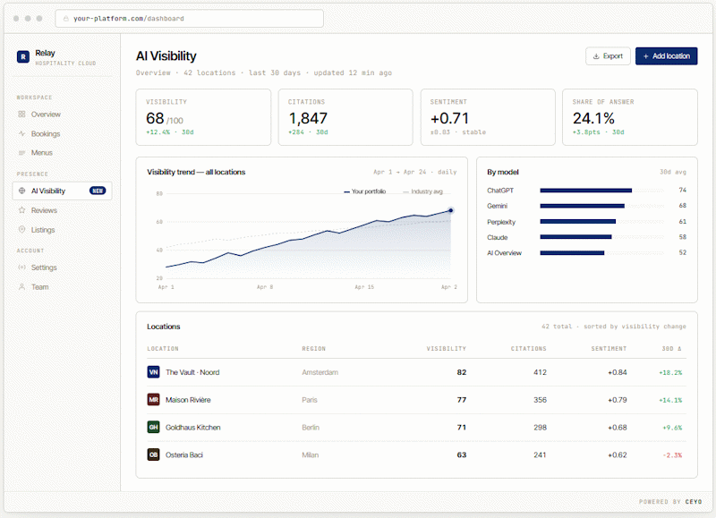Click the +14.1% change value
Viewport: 716px width, 518px height.
670,400
